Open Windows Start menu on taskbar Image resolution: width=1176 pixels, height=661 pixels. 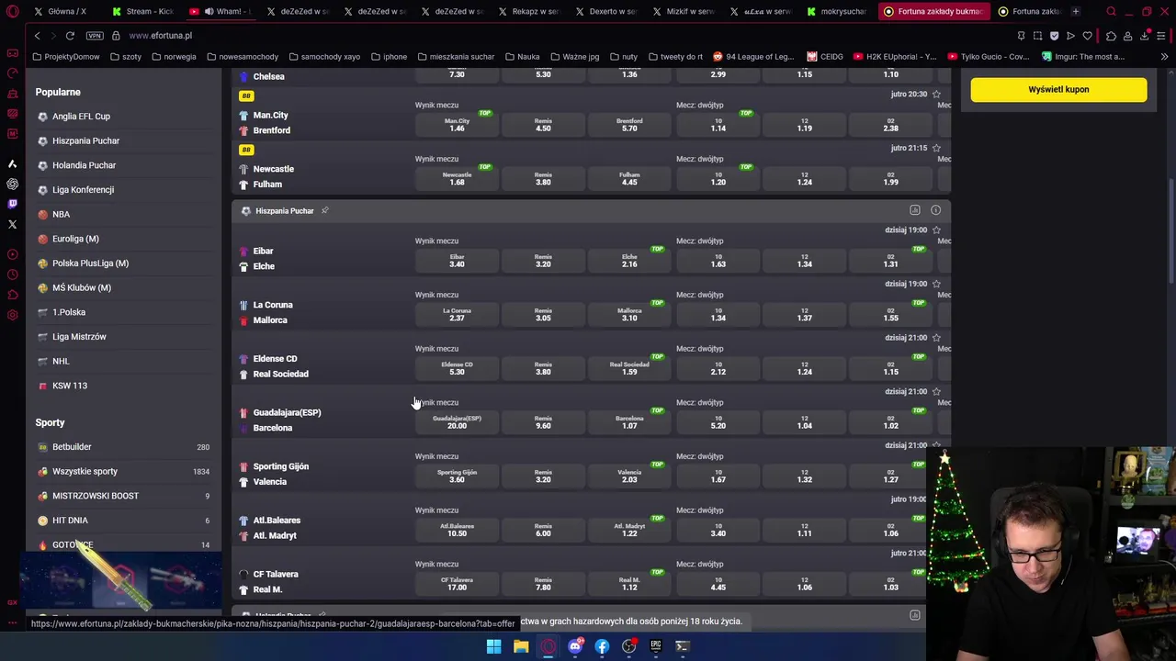(x=493, y=646)
